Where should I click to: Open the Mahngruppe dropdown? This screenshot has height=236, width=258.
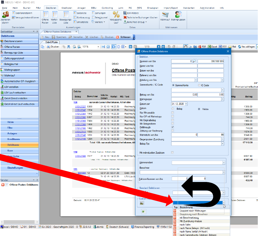coord(223,99)
